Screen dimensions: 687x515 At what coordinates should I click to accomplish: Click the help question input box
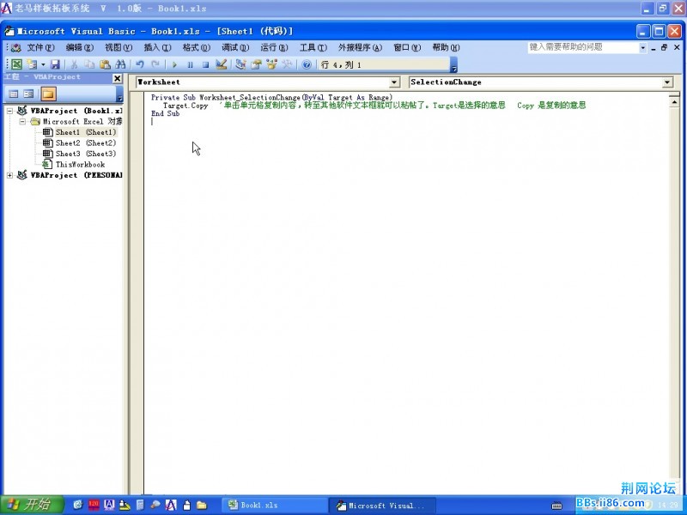(x=582, y=47)
